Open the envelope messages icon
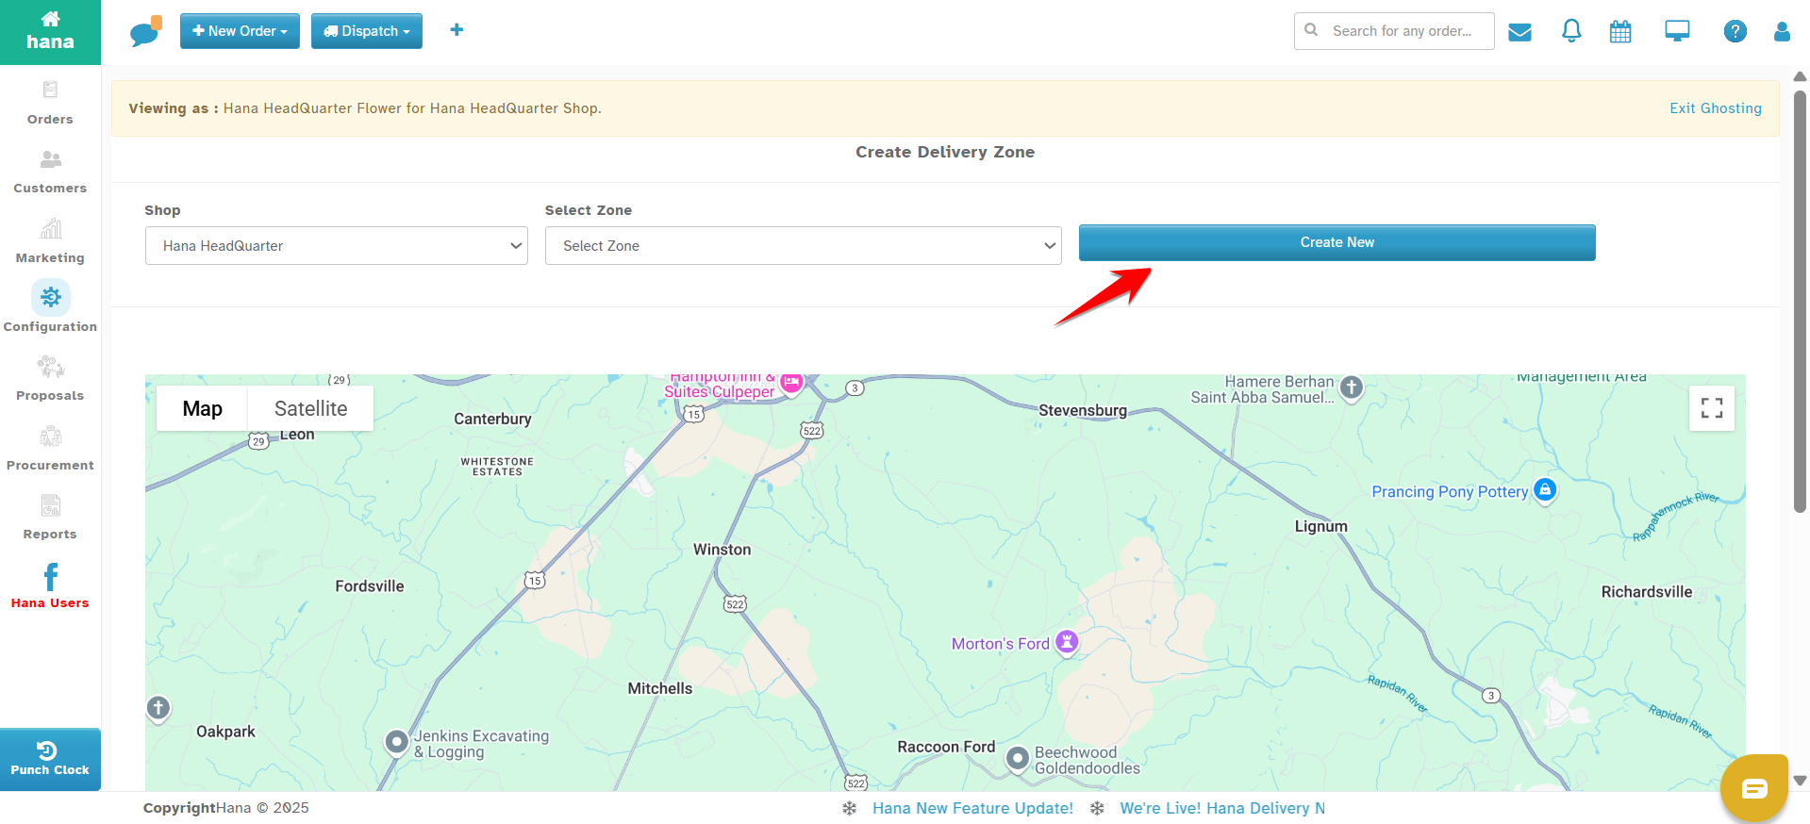 1519,32
